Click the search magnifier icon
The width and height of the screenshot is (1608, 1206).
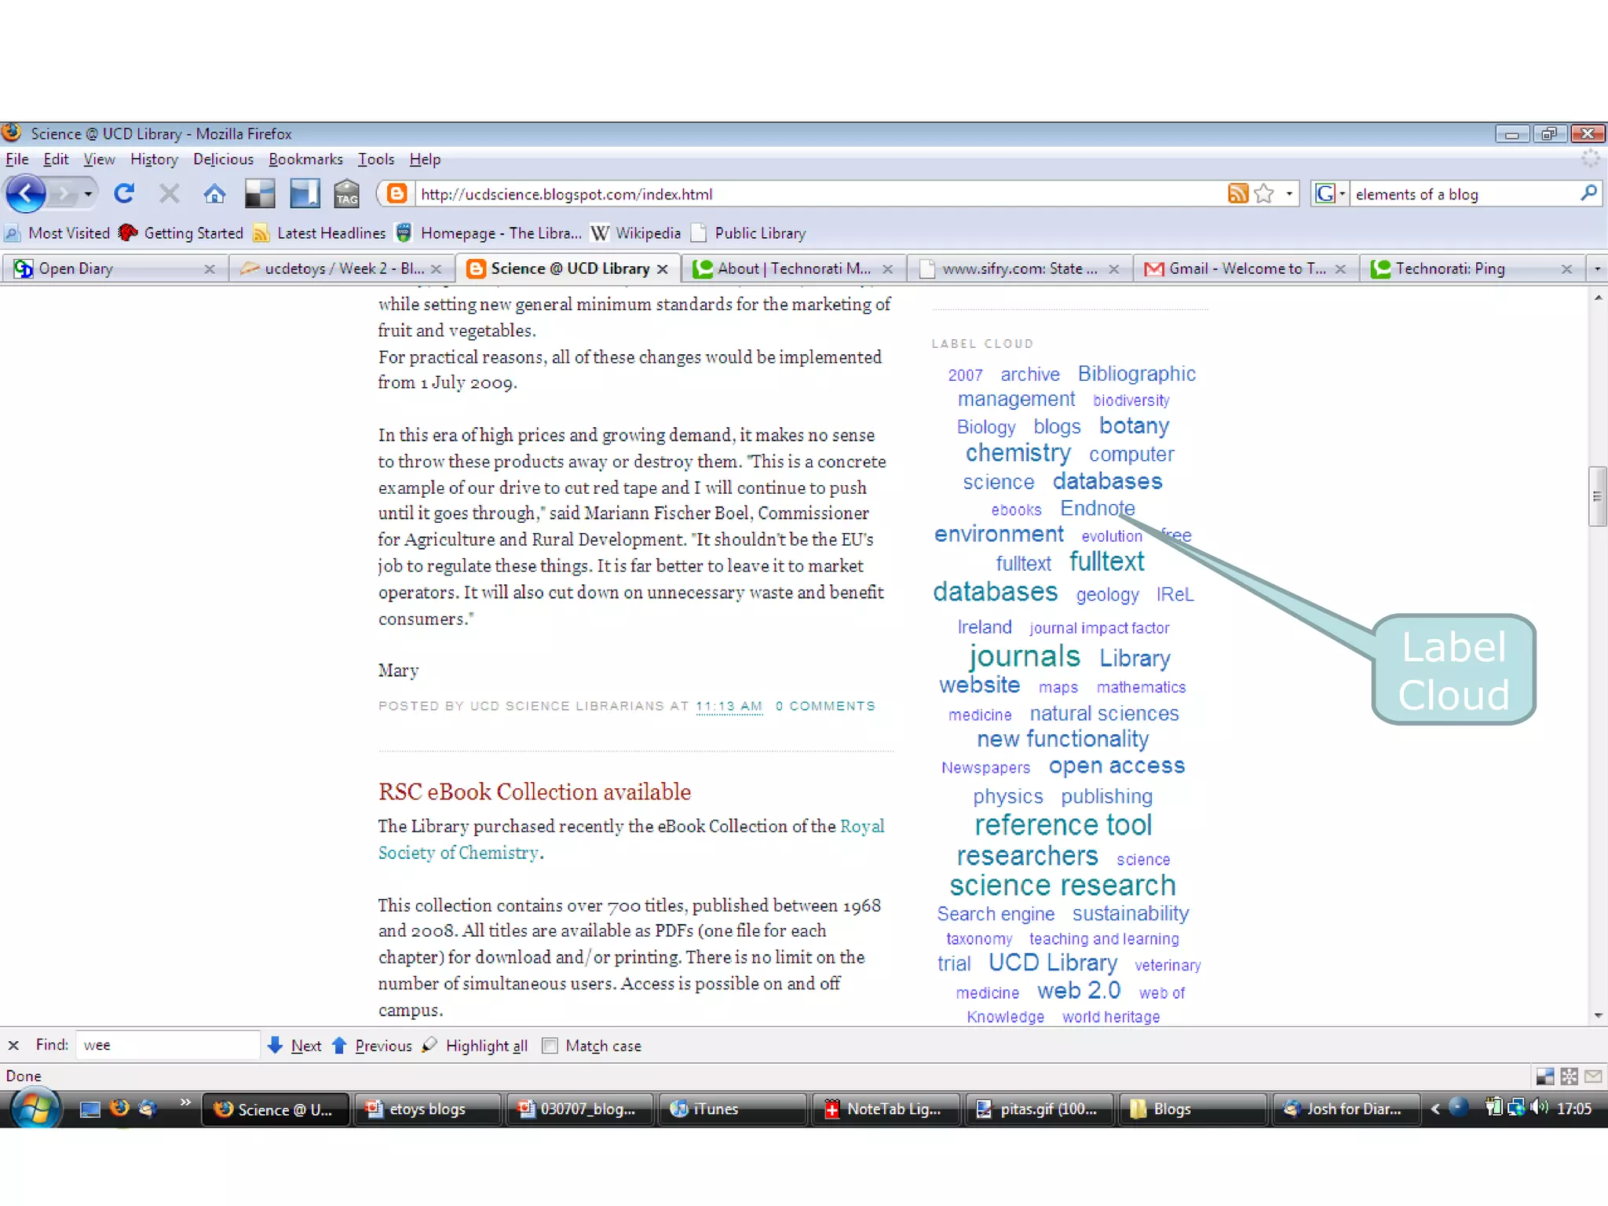click(1588, 193)
